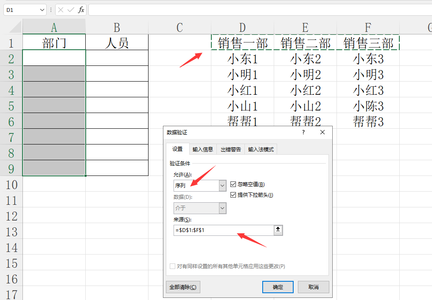Check 对有同样设置的所有其他单元格应用这些更改 checkbox
This screenshot has width=432, height=300.
[172, 266]
